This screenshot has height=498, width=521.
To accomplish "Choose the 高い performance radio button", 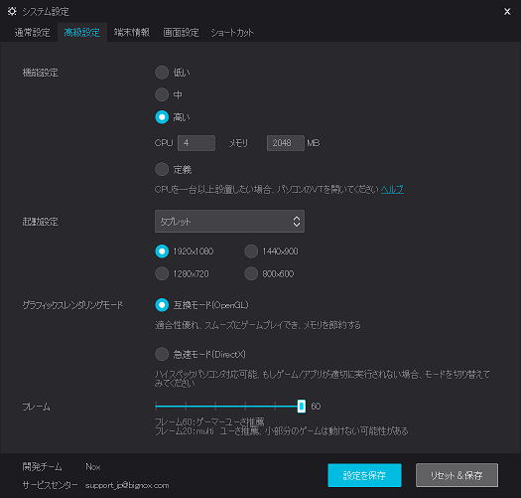I will [162, 117].
